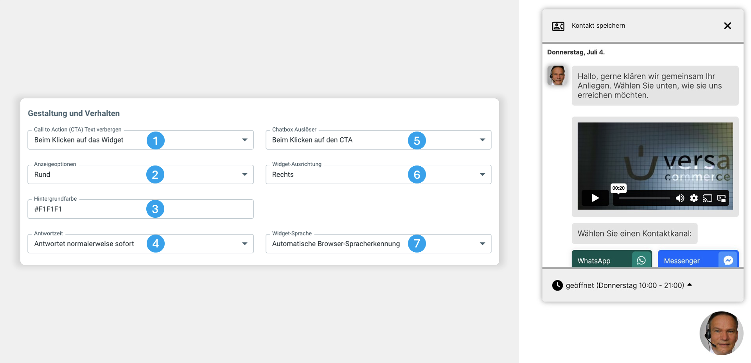Image resolution: width=751 pixels, height=363 pixels.
Task: Click the video progress bar
Action: point(644,198)
